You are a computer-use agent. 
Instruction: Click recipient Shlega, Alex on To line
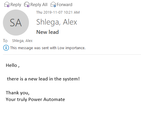pos(22,41)
